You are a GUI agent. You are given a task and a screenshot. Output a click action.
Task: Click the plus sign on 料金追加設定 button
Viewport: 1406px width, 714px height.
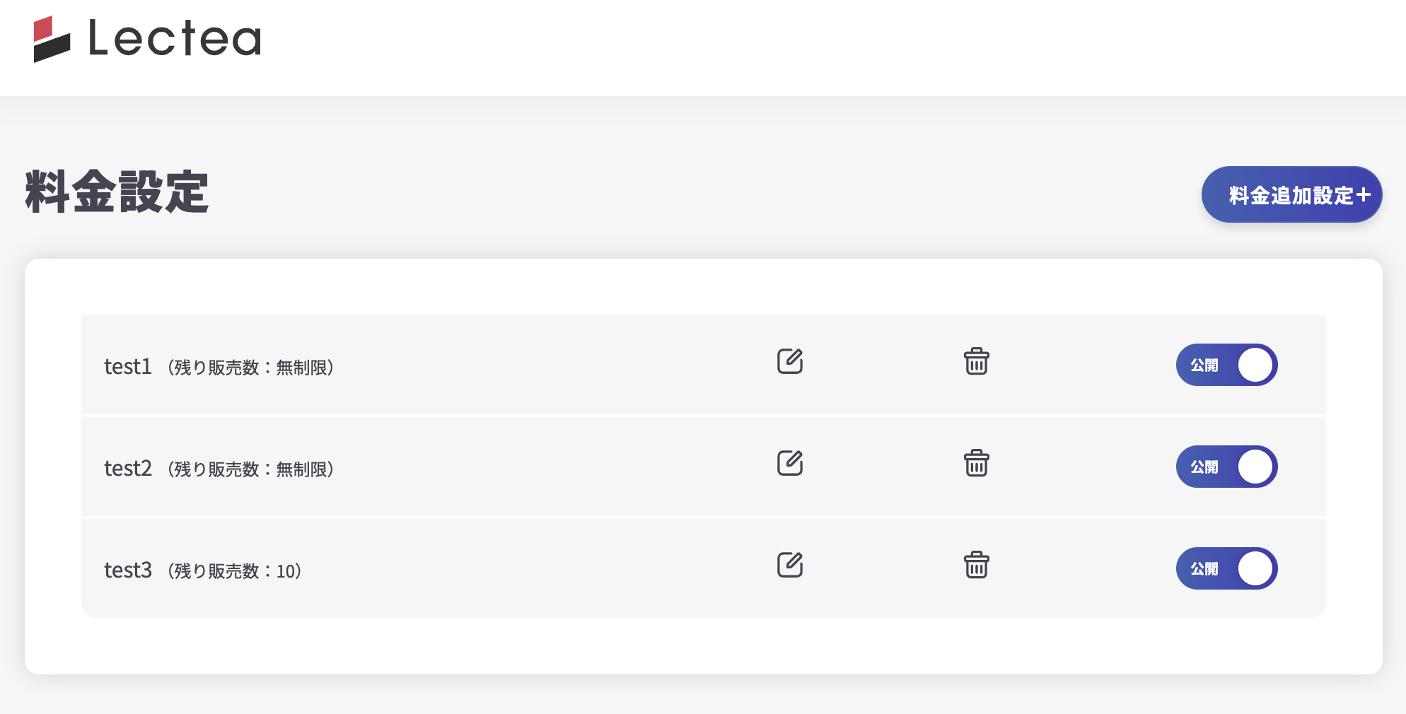pos(1363,195)
